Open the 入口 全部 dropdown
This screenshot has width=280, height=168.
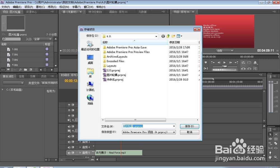click(x=43, y=39)
